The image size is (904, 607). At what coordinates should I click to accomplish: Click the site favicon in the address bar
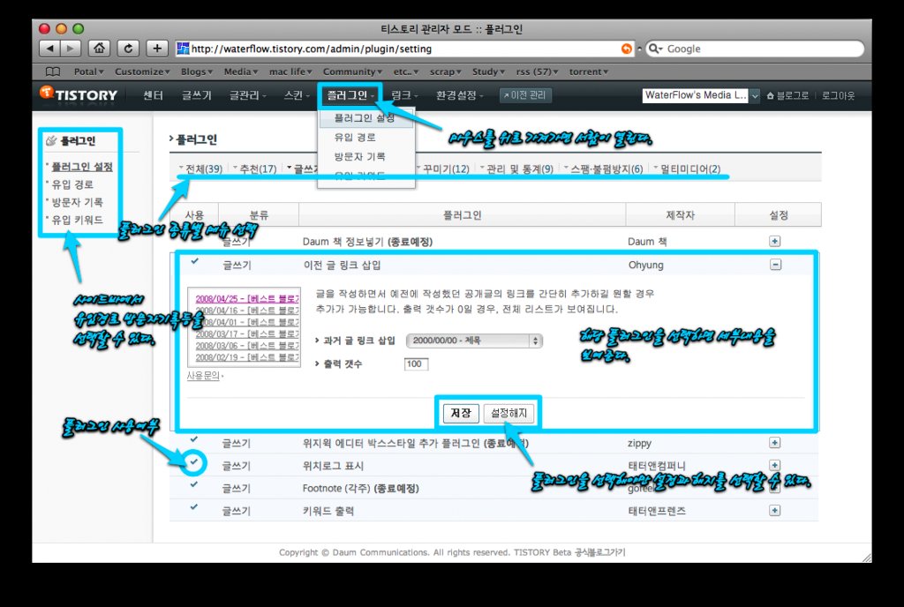(x=183, y=49)
